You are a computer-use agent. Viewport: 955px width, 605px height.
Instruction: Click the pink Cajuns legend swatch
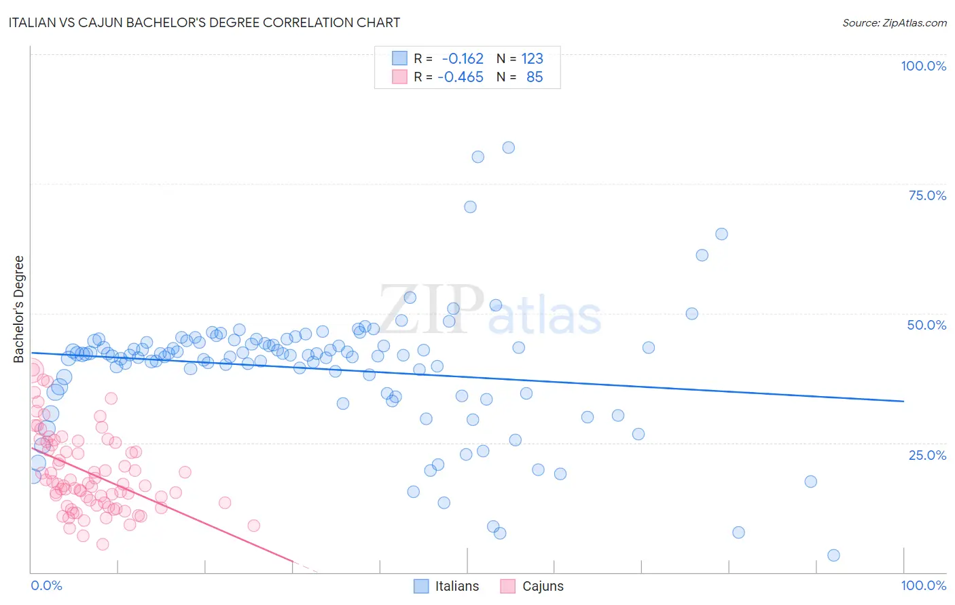(x=507, y=586)
